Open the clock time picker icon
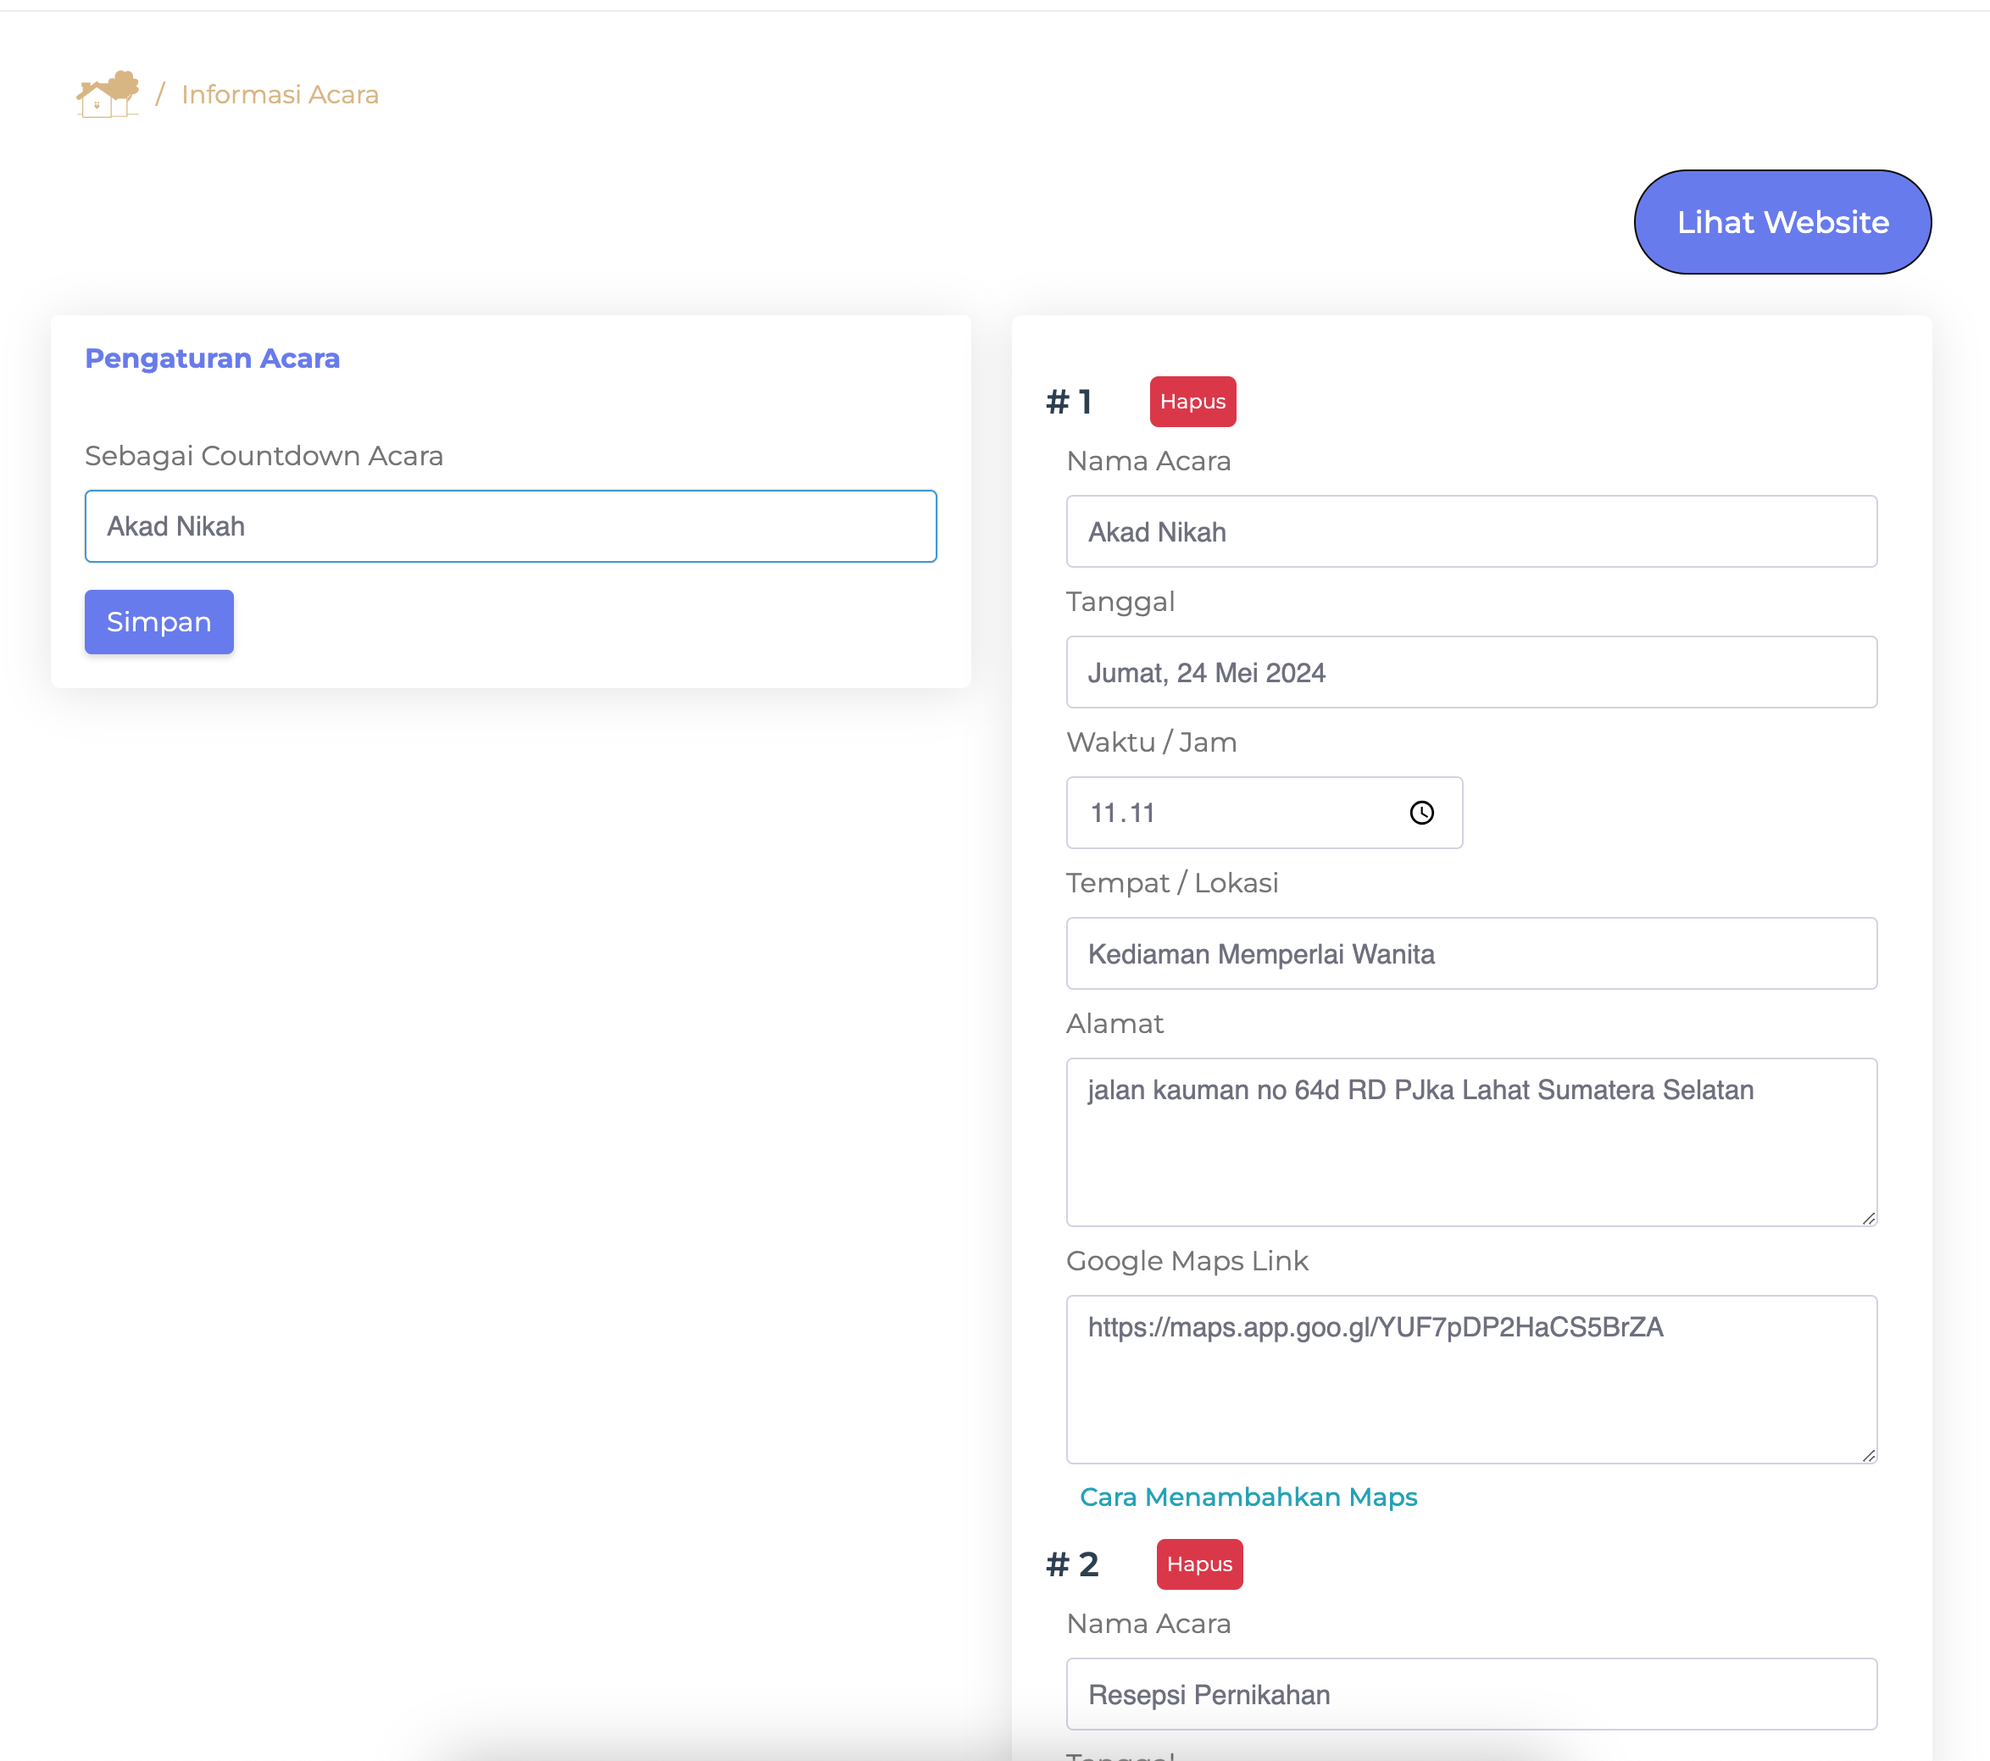The height and width of the screenshot is (1761, 1990). (x=1421, y=813)
